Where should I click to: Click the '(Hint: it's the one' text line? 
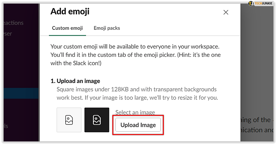tap(199, 55)
